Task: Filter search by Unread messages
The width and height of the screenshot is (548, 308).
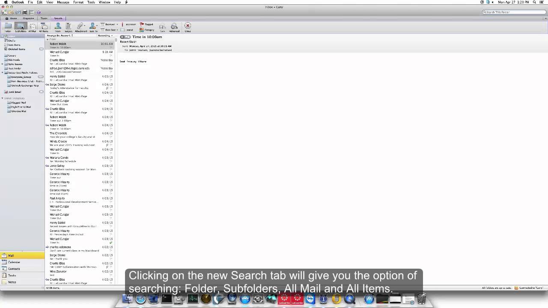Action: coord(127,30)
